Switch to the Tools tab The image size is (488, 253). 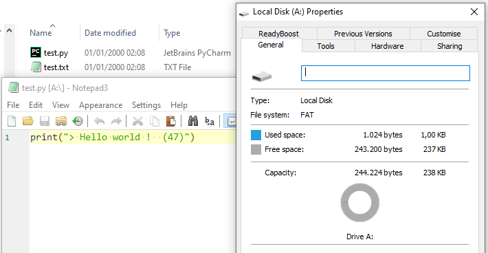point(326,46)
